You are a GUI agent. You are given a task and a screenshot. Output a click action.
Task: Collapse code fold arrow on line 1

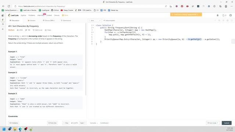coord(93,25)
